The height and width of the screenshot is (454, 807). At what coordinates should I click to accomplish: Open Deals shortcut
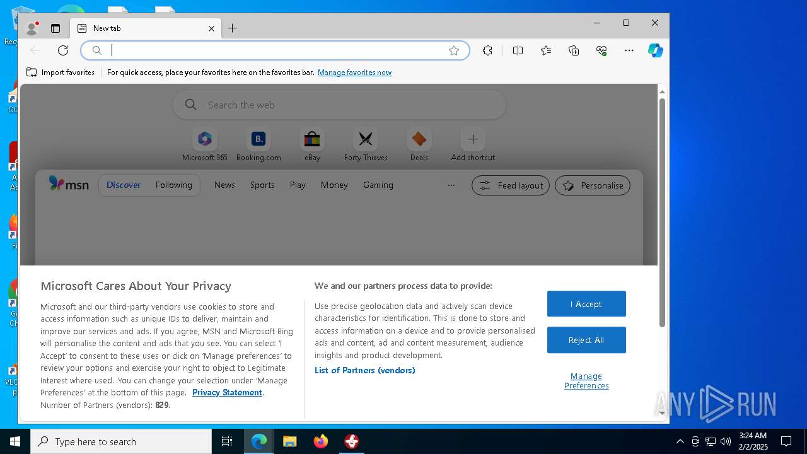[x=419, y=145]
